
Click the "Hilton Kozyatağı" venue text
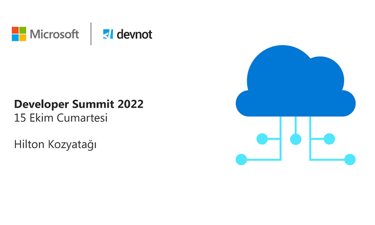[55, 145]
